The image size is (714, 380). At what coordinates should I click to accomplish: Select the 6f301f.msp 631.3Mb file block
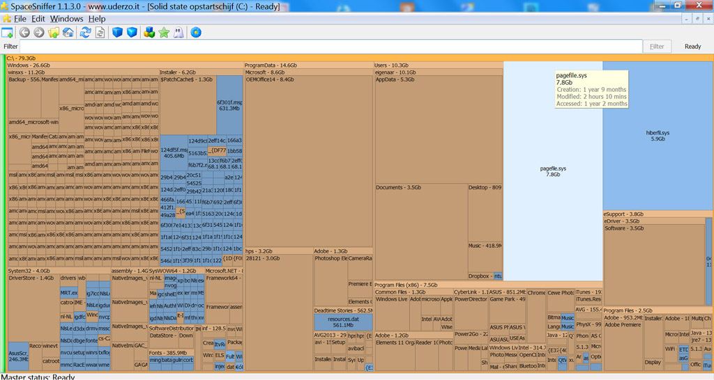[229, 105]
